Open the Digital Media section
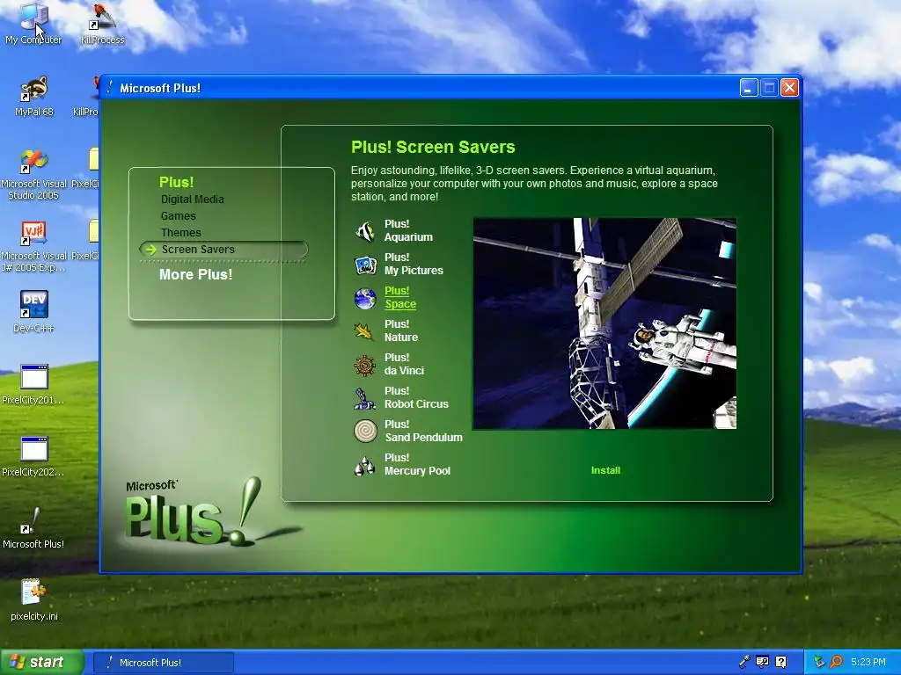The height and width of the screenshot is (675, 901). click(x=193, y=200)
